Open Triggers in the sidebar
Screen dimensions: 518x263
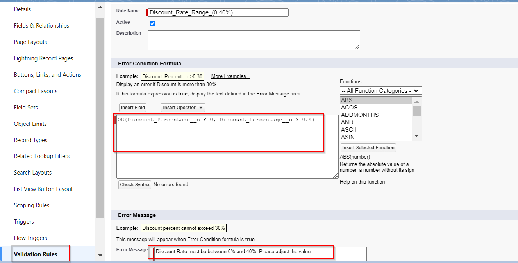tap(24, 221)
